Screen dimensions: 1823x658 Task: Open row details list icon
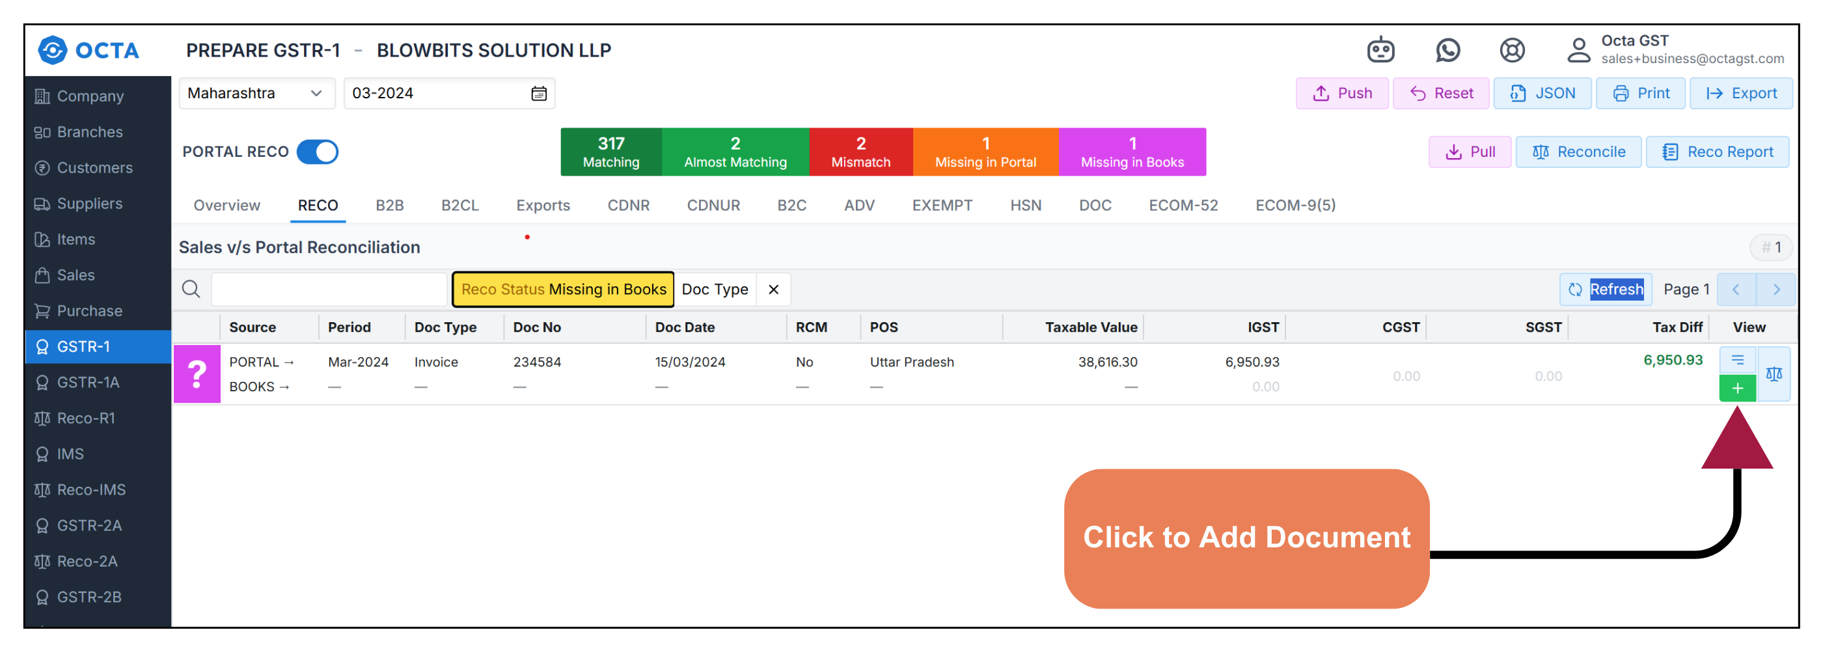(x=1736, y=360)
